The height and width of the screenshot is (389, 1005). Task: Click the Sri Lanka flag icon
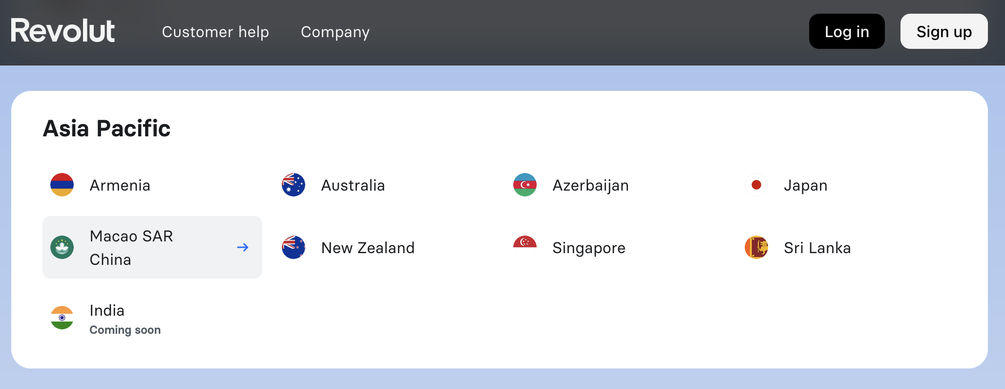coord(756,247)
